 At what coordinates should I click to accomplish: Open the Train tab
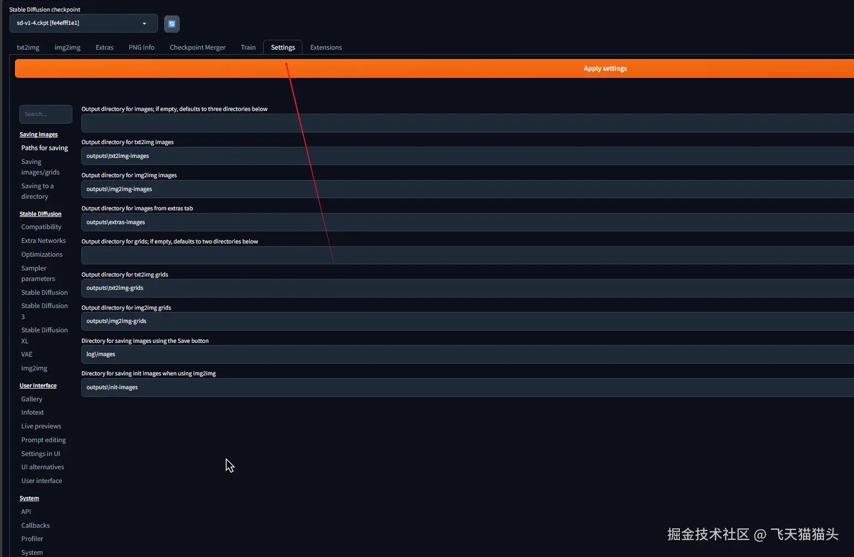[x=248, y=47]
